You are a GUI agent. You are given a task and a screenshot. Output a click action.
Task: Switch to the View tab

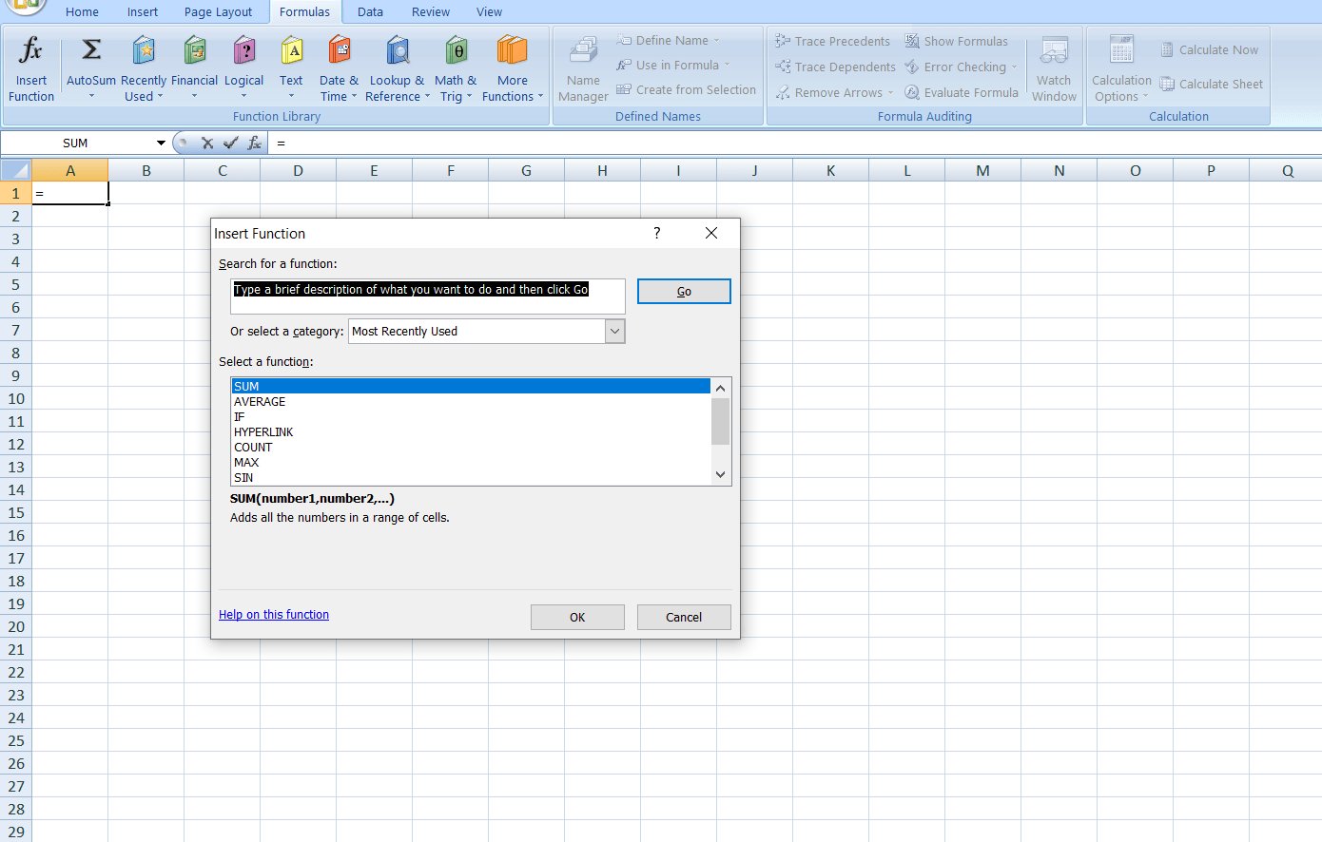point(490,11)
